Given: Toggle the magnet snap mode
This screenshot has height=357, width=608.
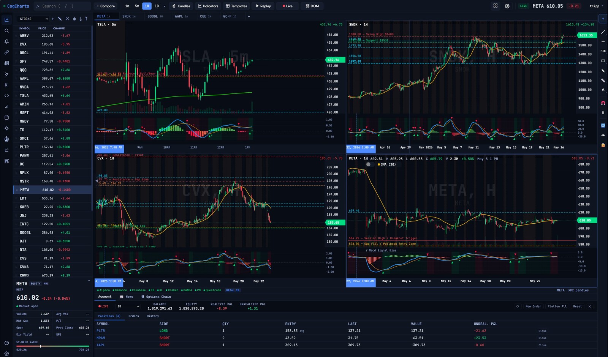Looking at the screenshot, I should coord(603,103).
